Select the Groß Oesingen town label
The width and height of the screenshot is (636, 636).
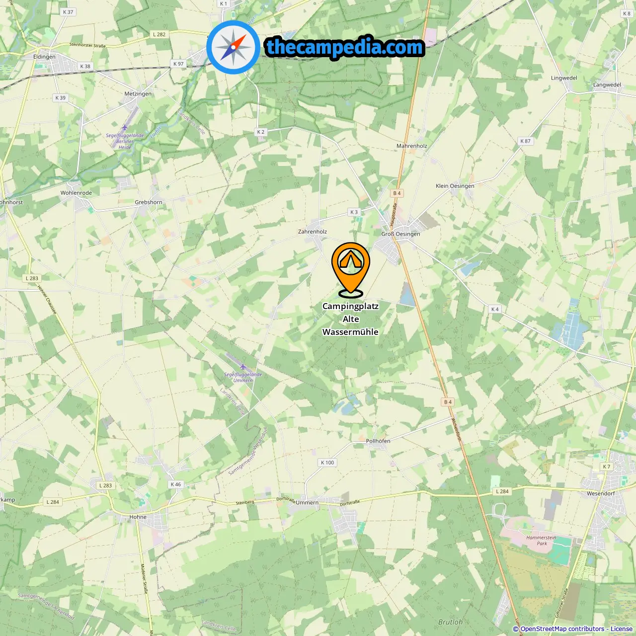(x=400, y=234)
